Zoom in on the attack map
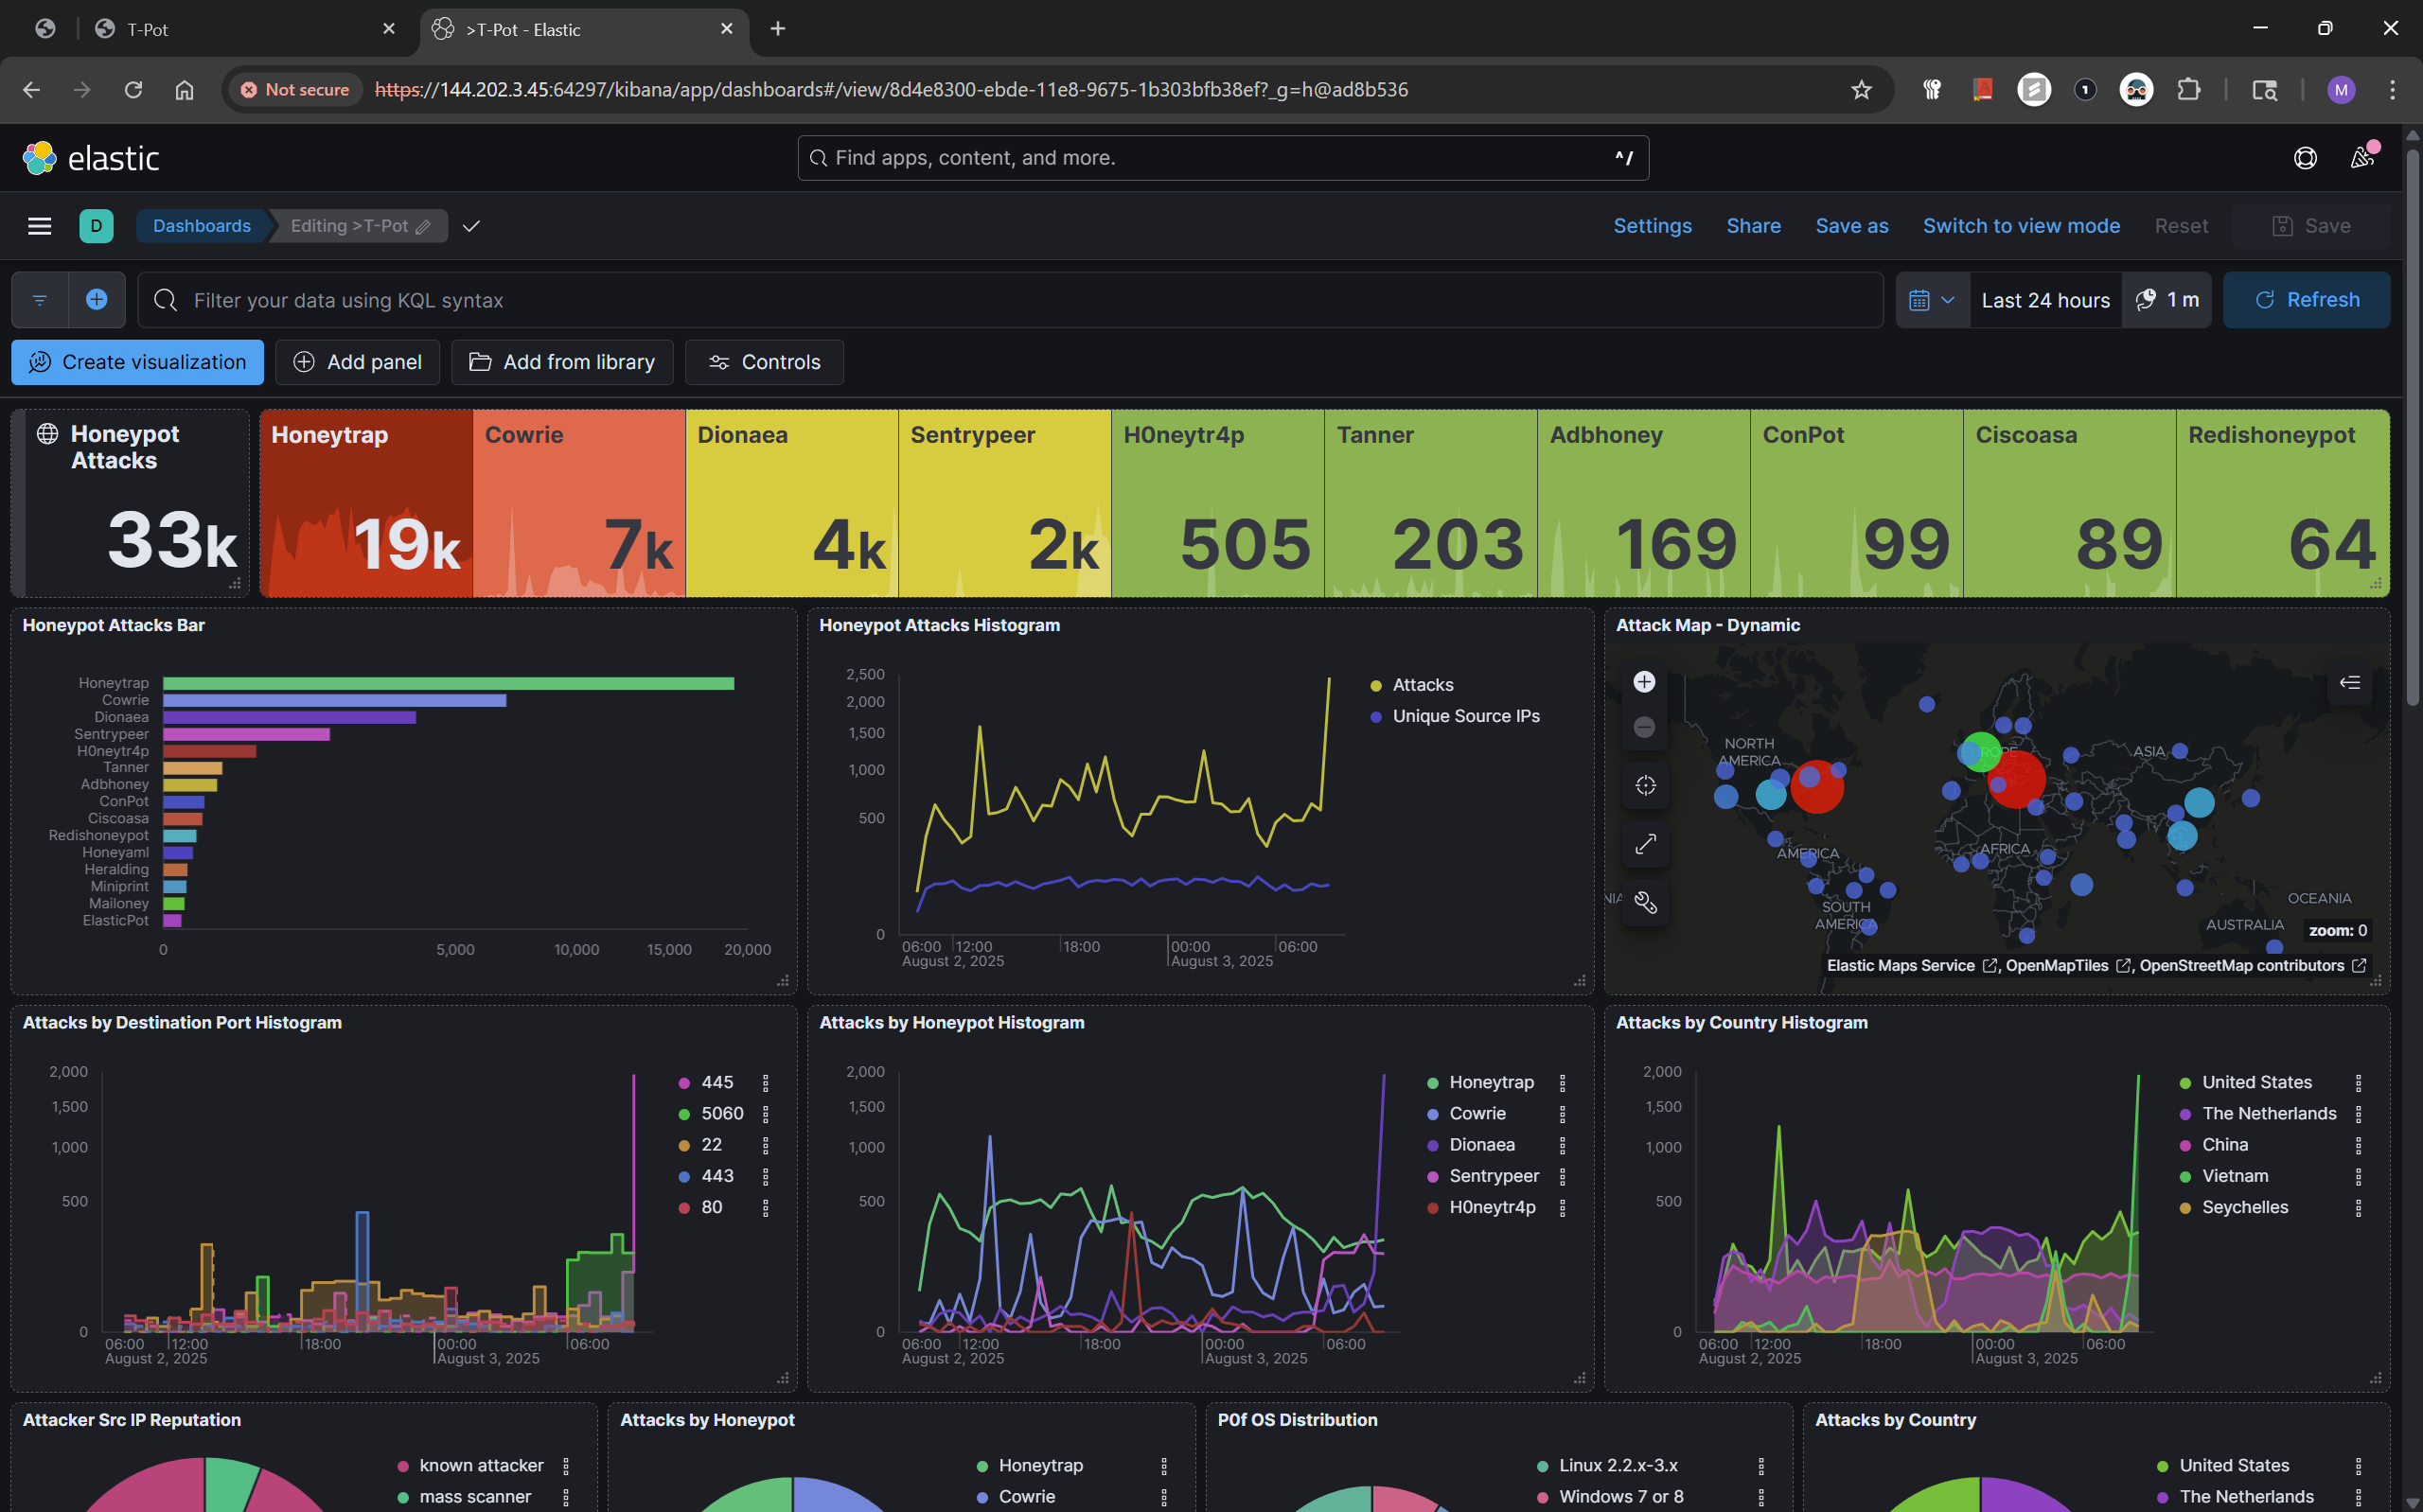 tap(1644, 682)
